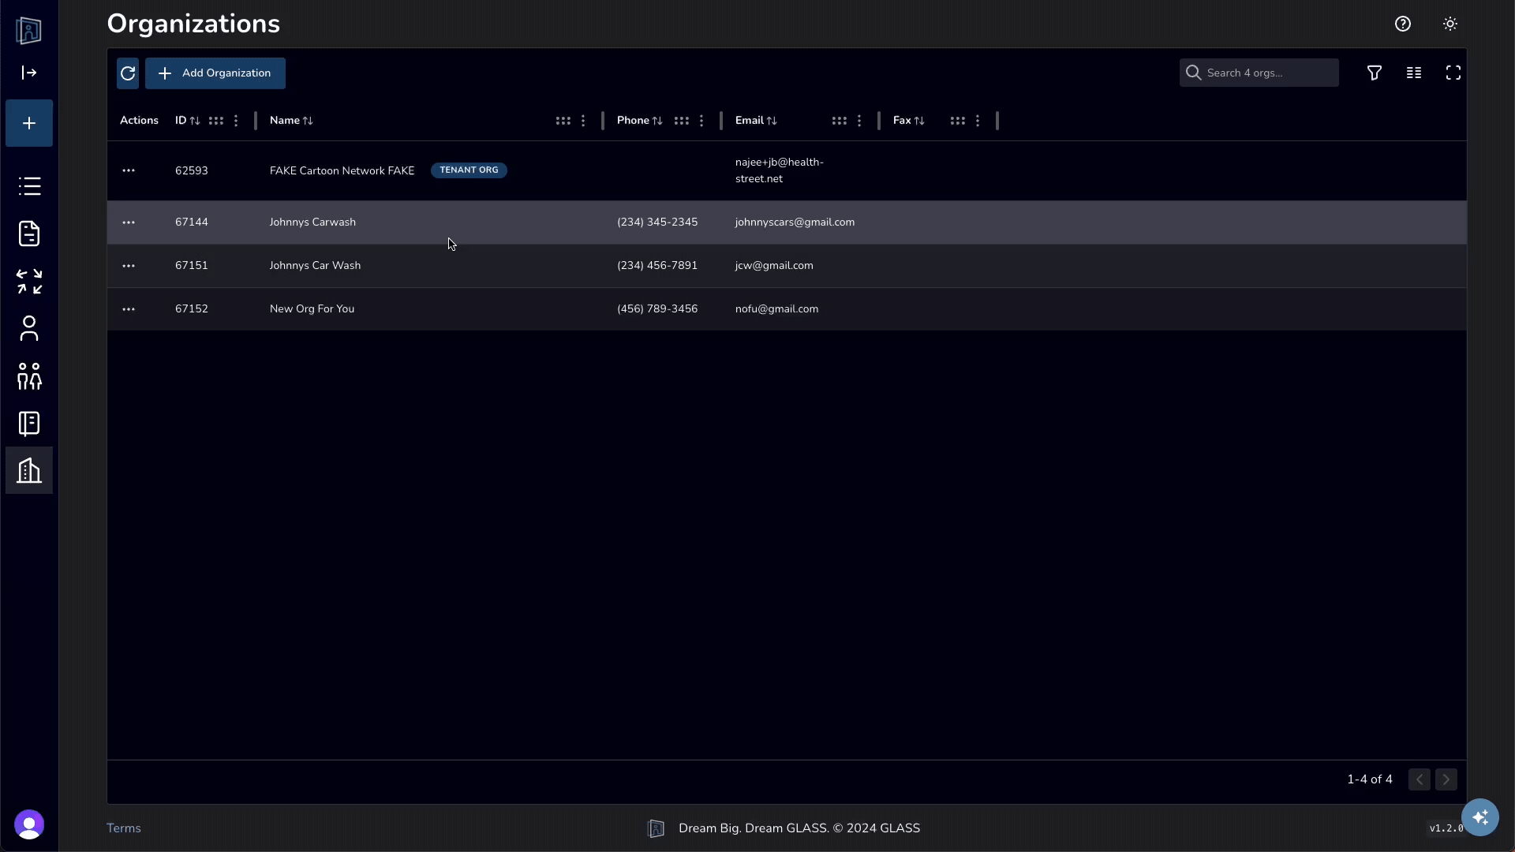Open the document sidebar icon

[29, 234]
